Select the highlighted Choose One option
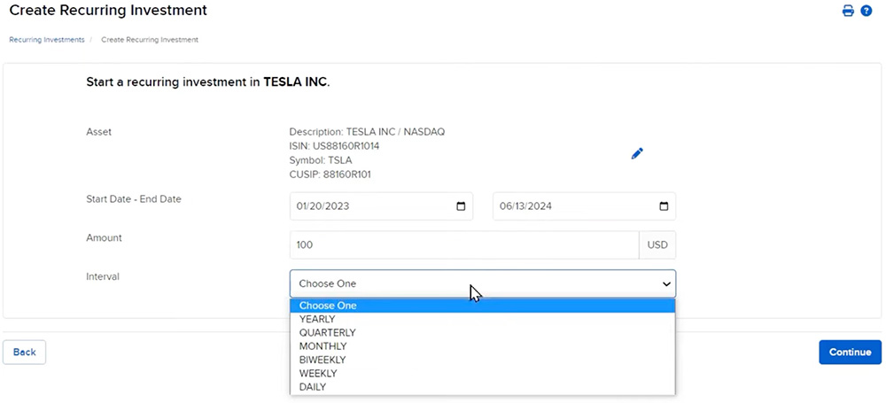 tap(328, 306)
